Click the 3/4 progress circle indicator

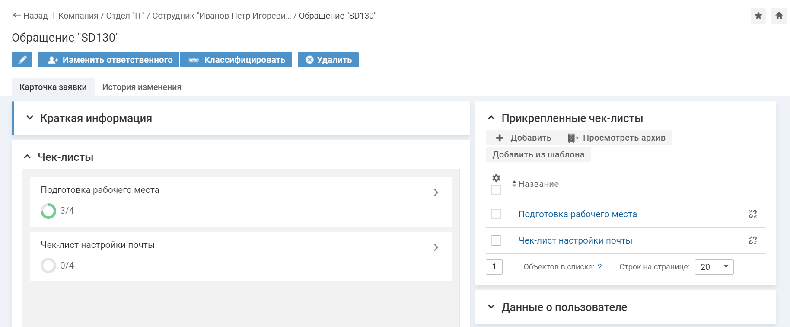pos(48,211)
